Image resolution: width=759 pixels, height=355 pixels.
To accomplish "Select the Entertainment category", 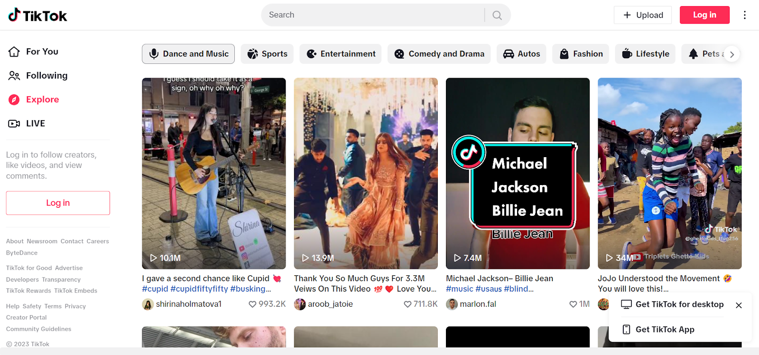I will point(341,54).
